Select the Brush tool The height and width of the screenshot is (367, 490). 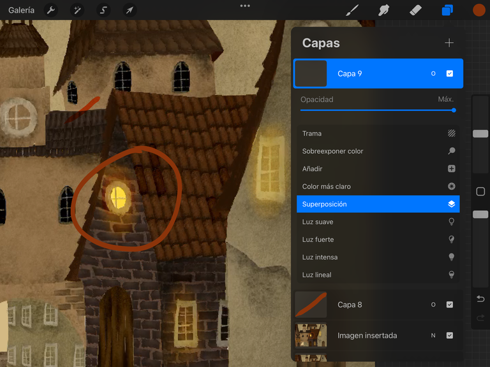click(352, 10)
